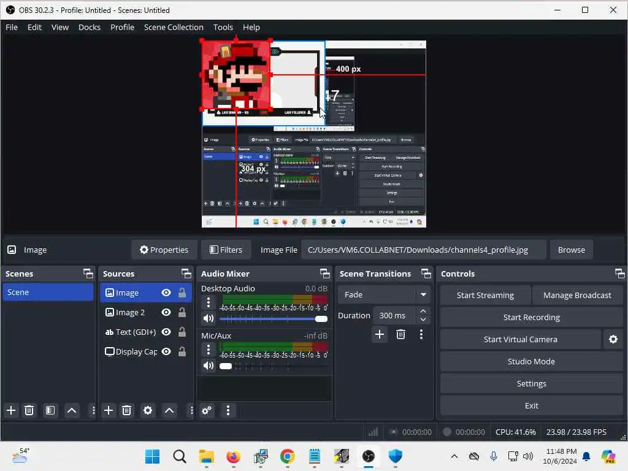Screen dimensions: 628x471
Task: Pop out the Scenes dock
Action: (x=88, y=274)
